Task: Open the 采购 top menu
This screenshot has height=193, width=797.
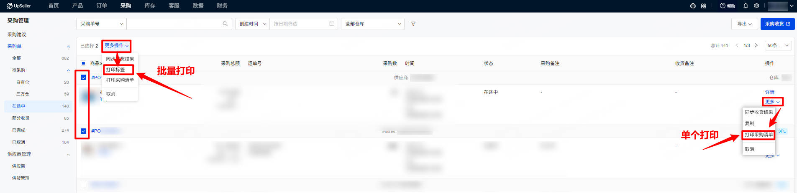Action: (x=126, y=6)
